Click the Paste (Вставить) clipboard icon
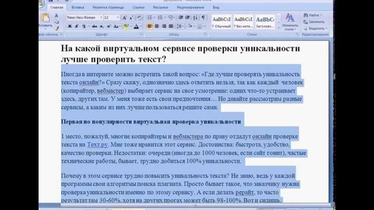 tap(46, 18)
